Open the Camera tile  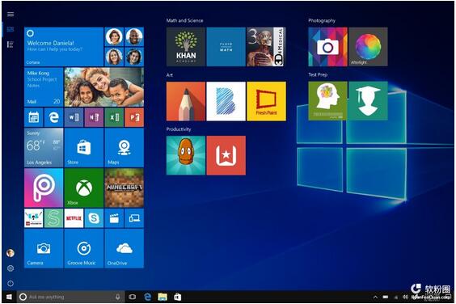click(x=44, y=248)
